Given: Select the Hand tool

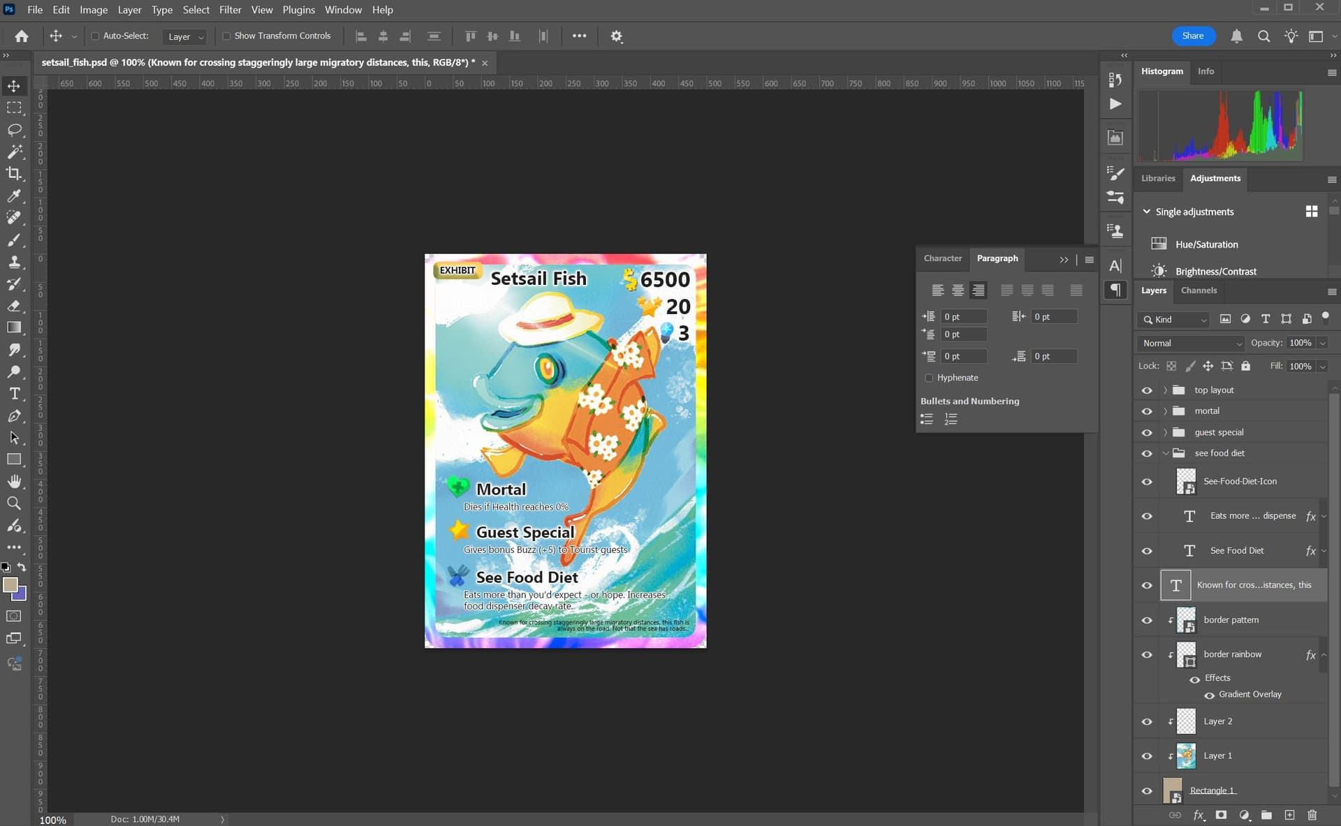Looking at the screenshot, I should click(14, 482).
